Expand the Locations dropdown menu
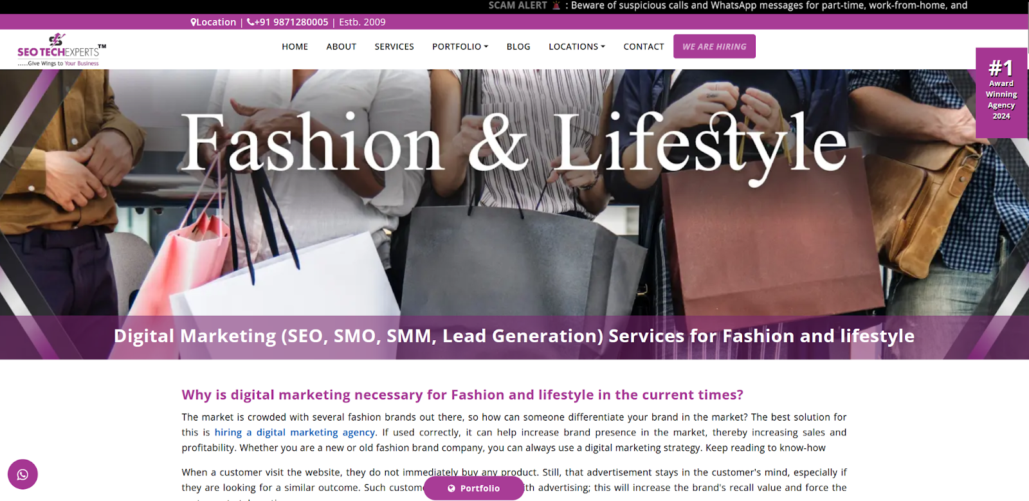The image size is (1029, 501). 577,46
